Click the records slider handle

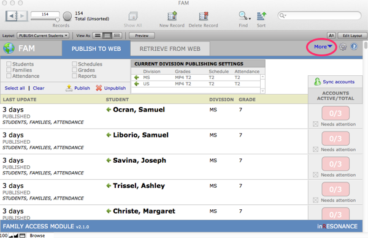[x=57, y=20]
